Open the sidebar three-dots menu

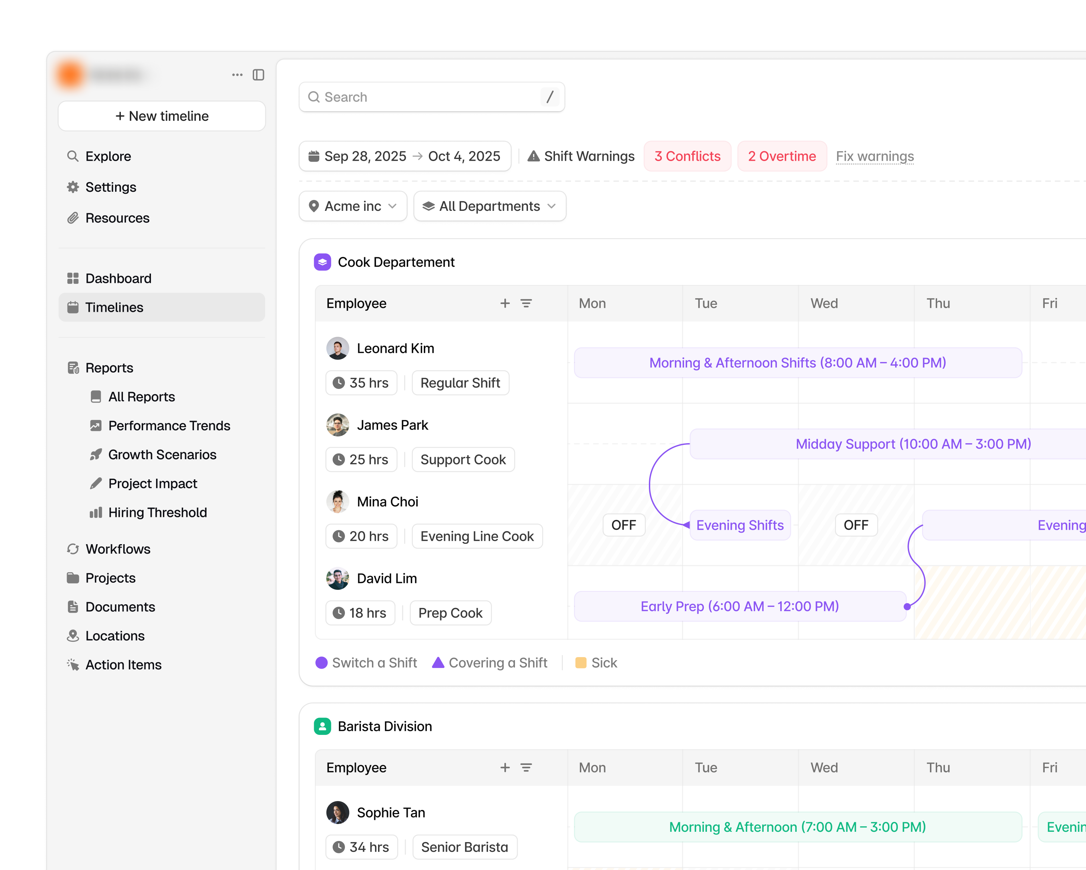(237, 75)
